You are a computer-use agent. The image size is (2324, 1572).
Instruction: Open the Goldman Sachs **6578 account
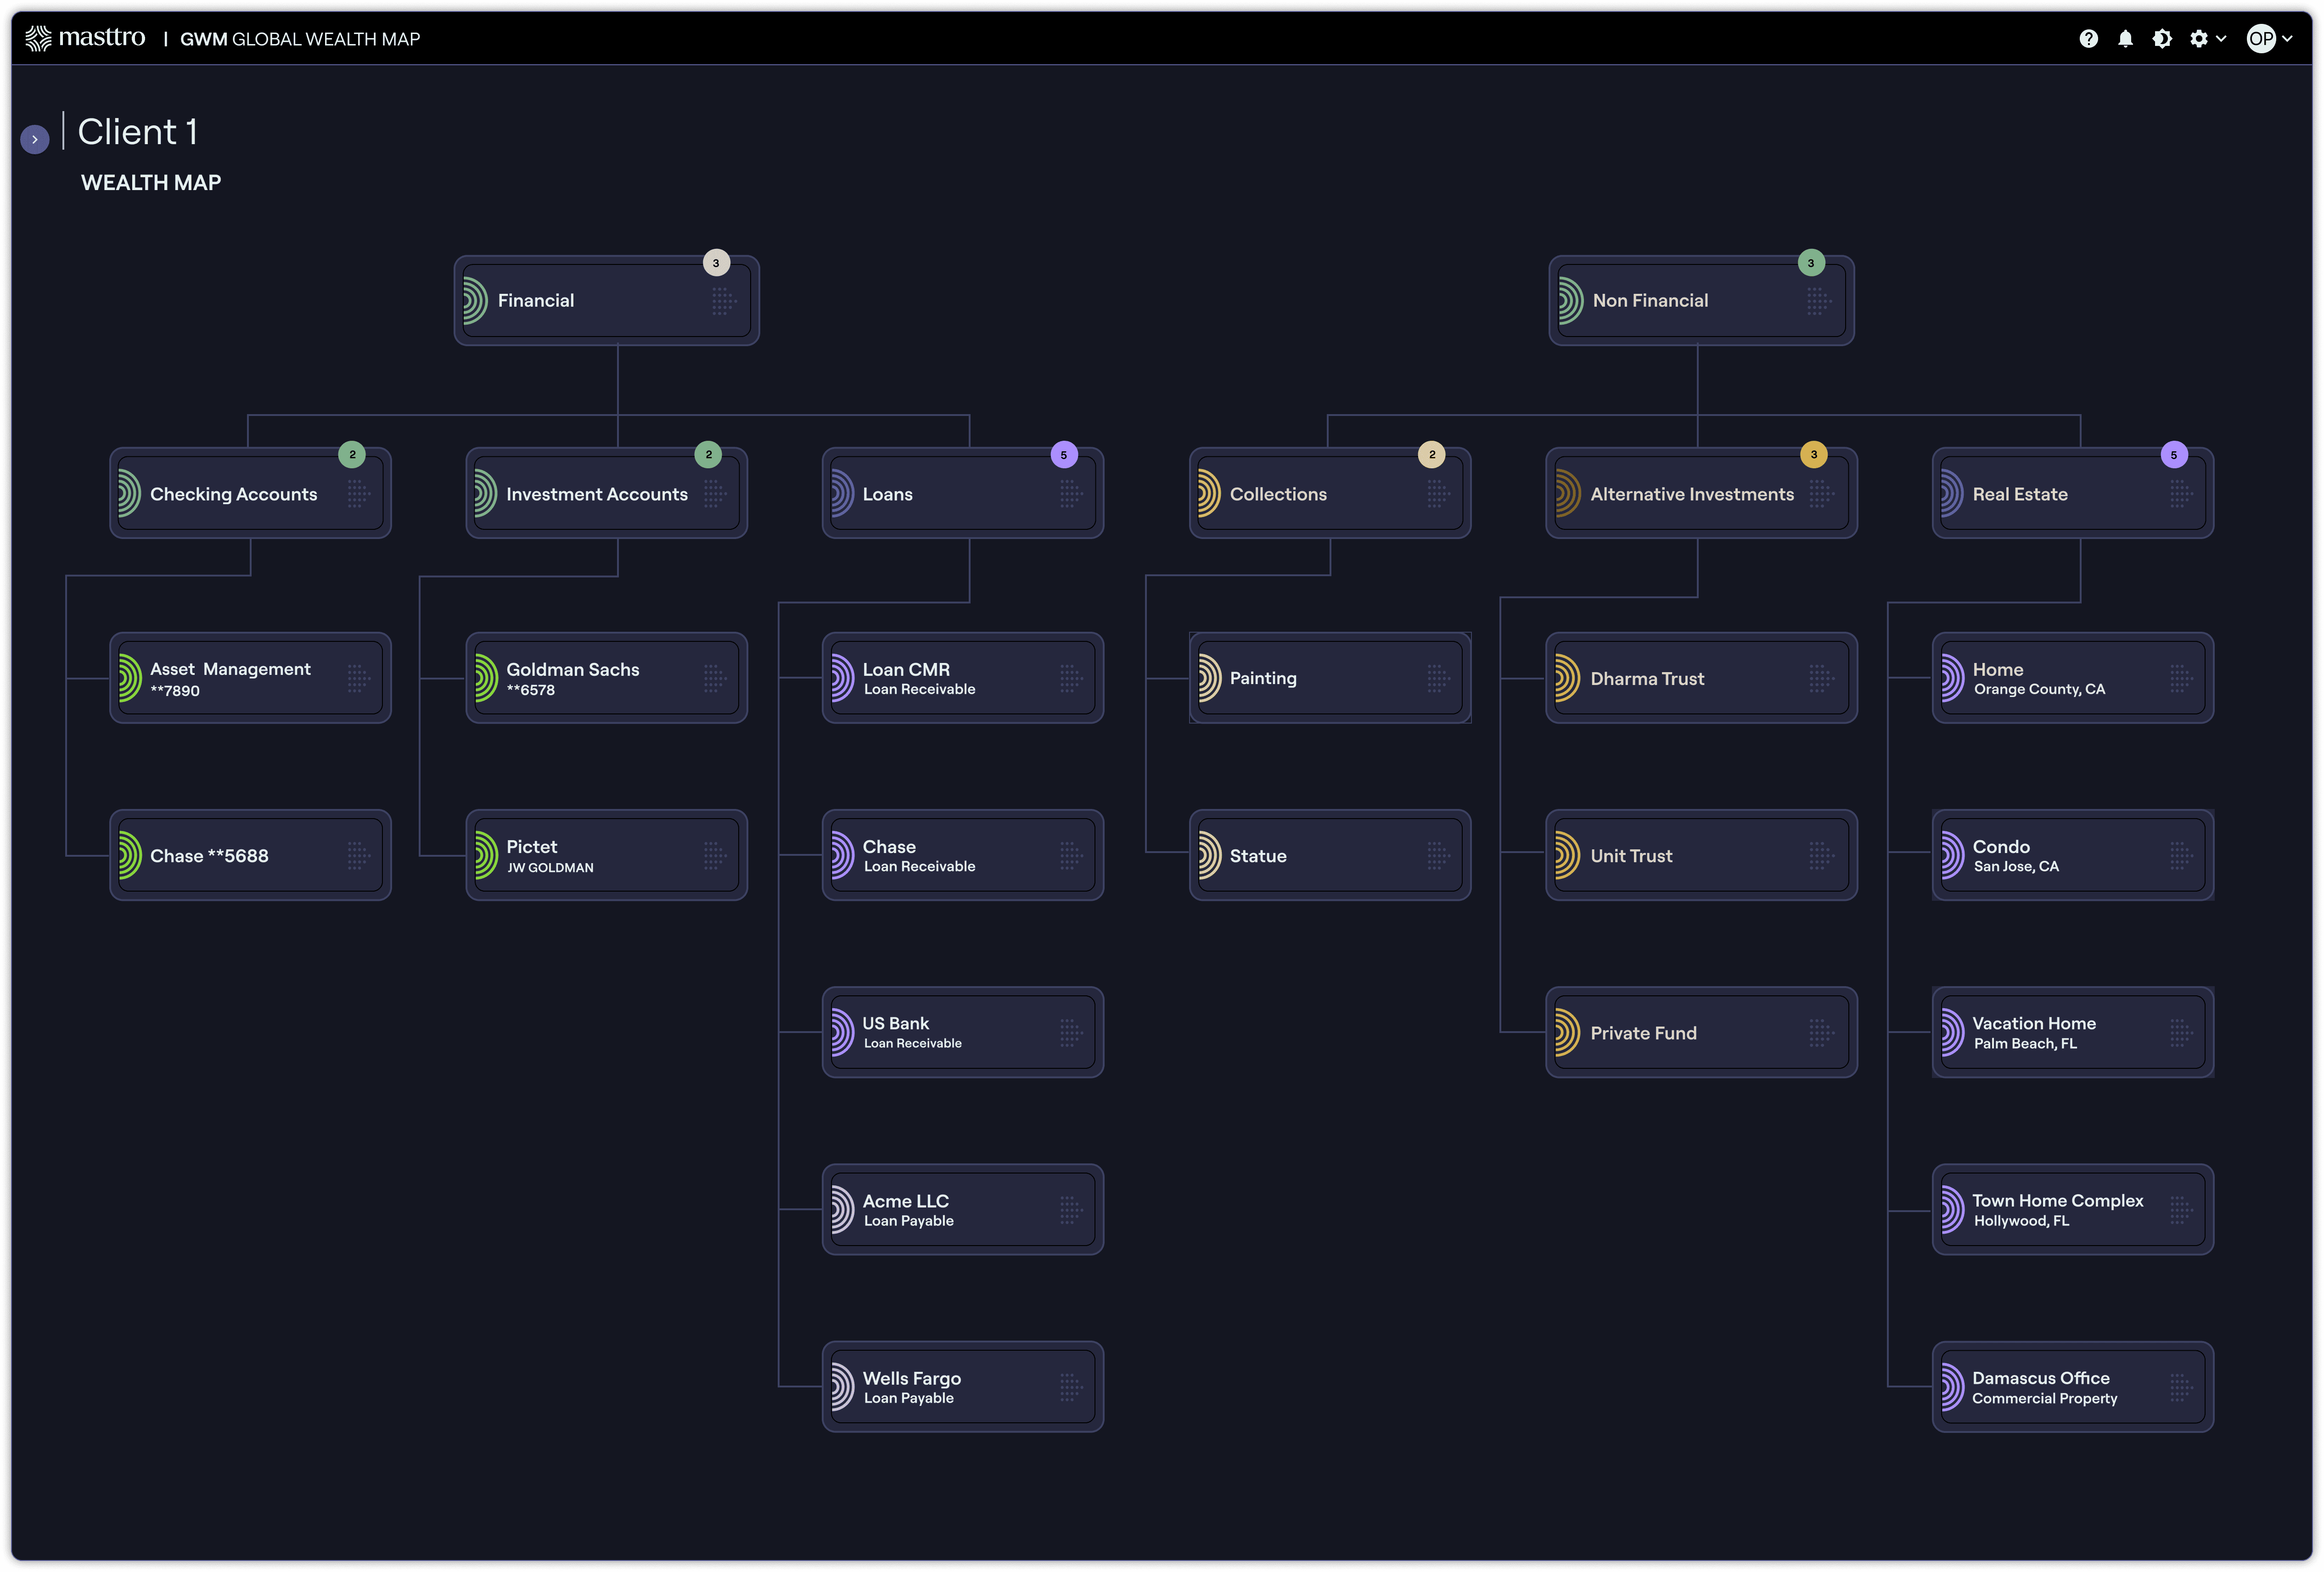pos(606,678)
